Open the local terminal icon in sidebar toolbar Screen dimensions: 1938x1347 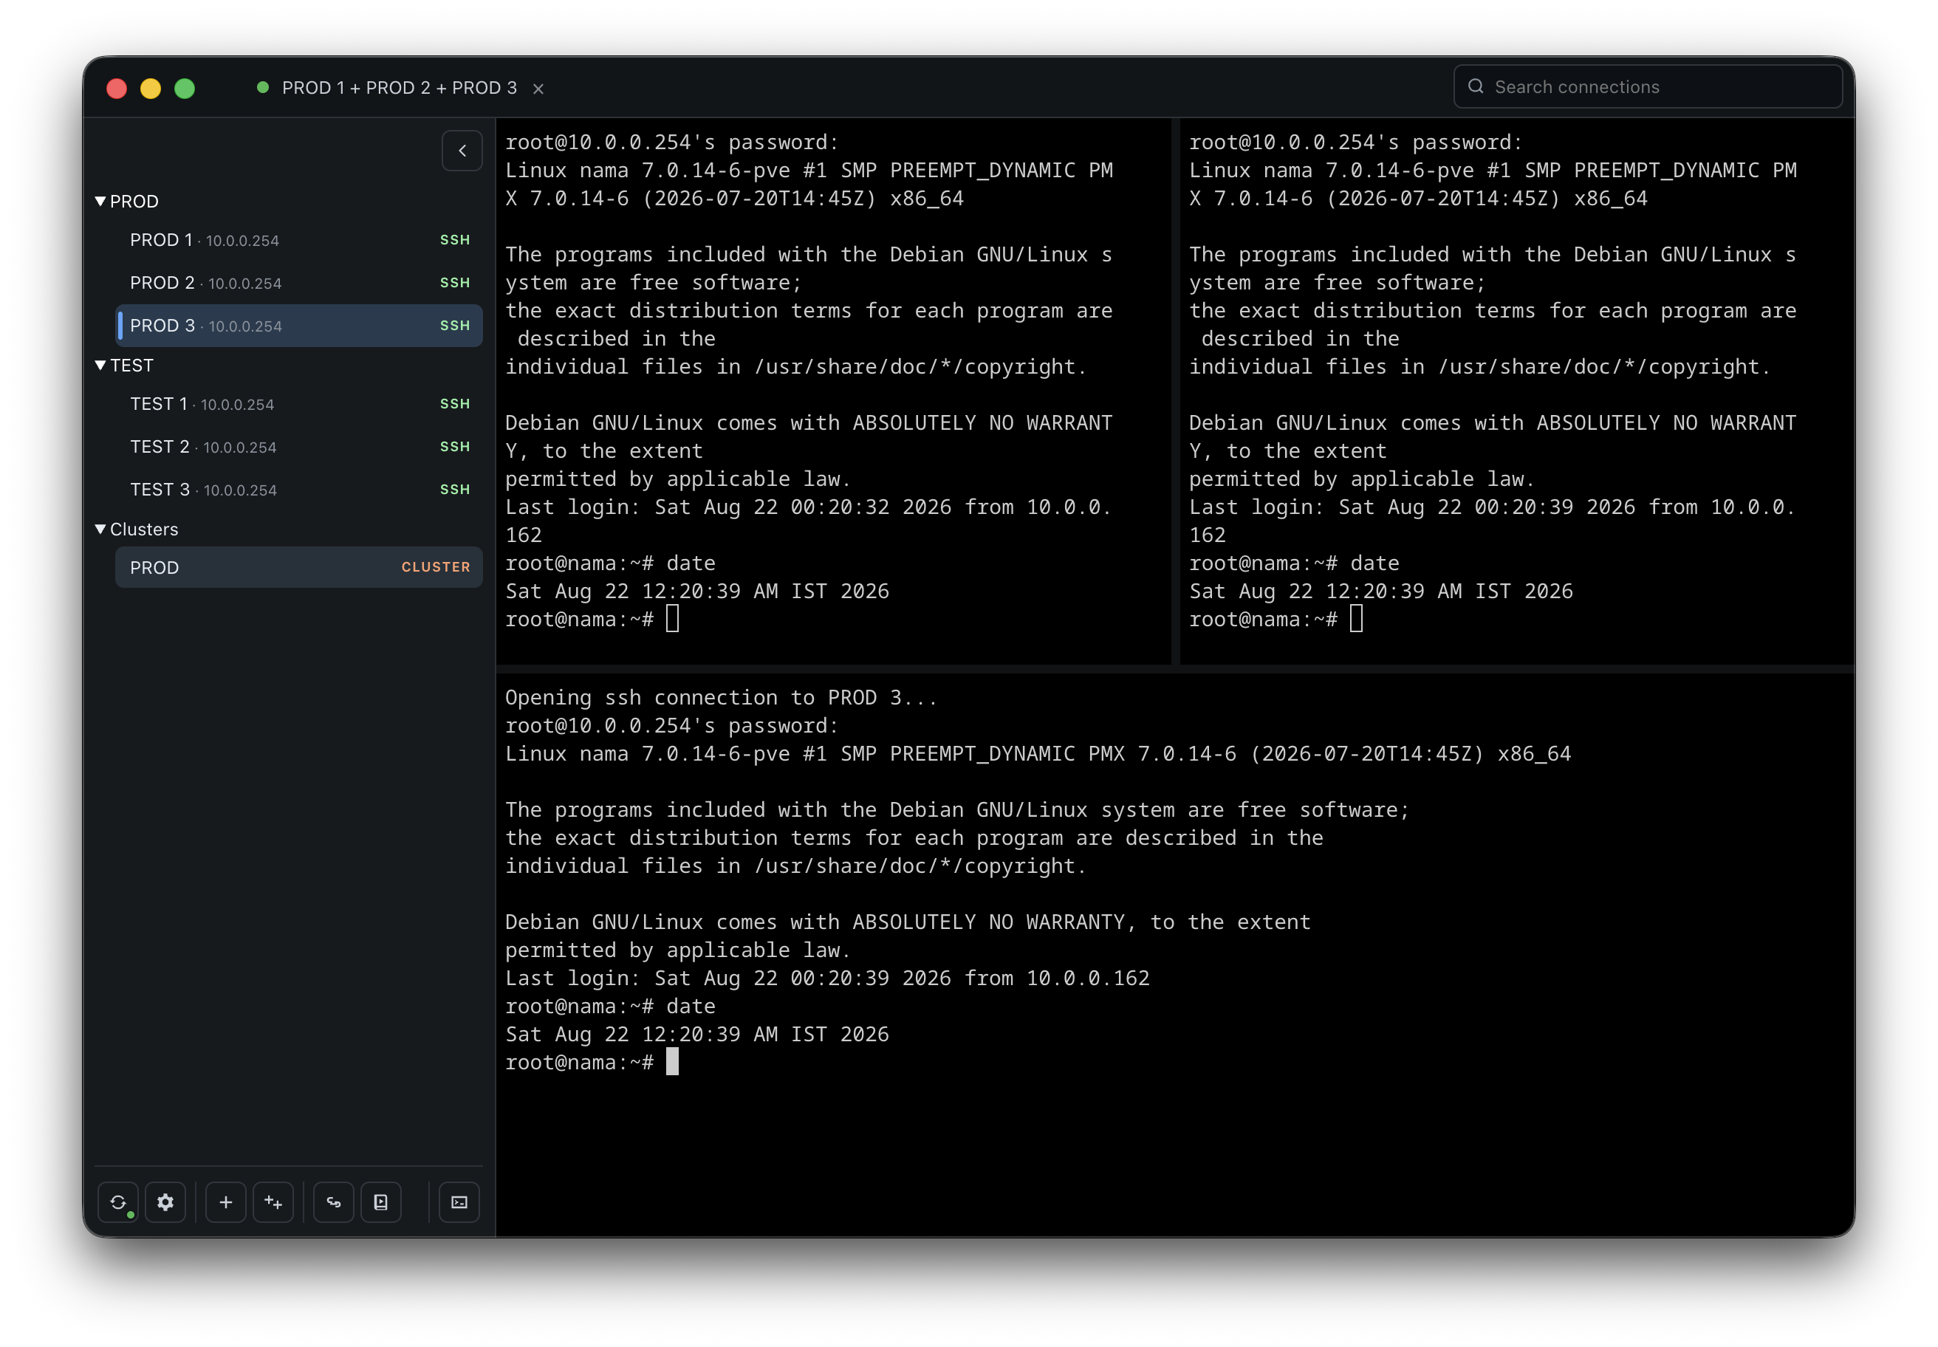(x=459, y=1202)
